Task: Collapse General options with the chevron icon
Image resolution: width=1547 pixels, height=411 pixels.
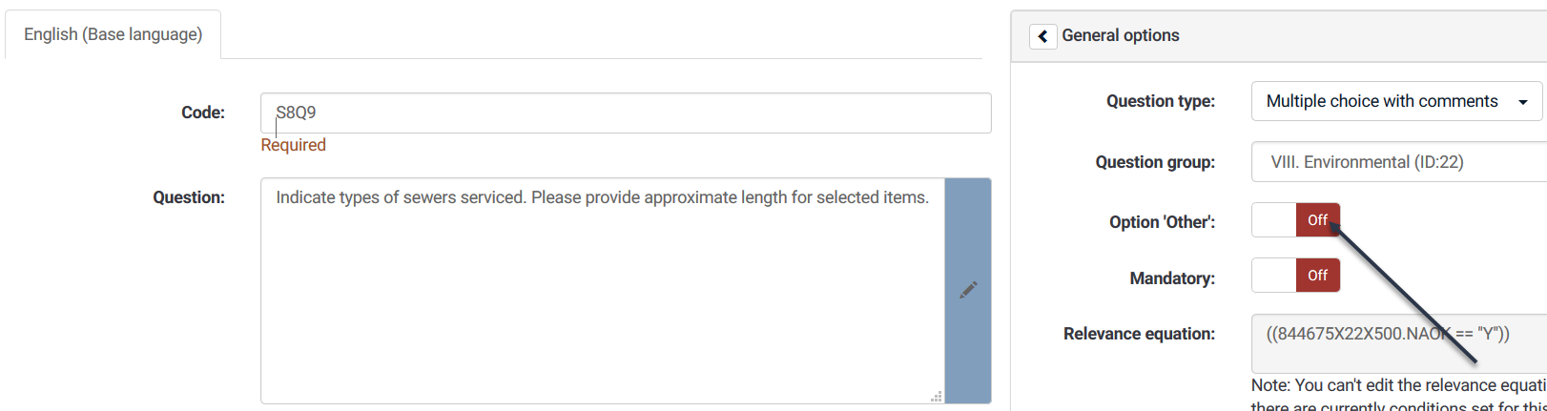Action: (x=1042, y=36)
